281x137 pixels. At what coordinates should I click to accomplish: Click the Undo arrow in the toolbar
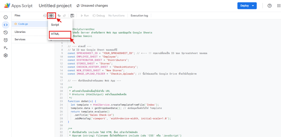point(59,16)
